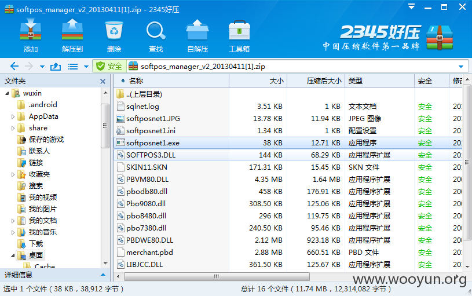Close the 文件夹 folder panel
The image size is (472, 296).
(x=103, y=81)
